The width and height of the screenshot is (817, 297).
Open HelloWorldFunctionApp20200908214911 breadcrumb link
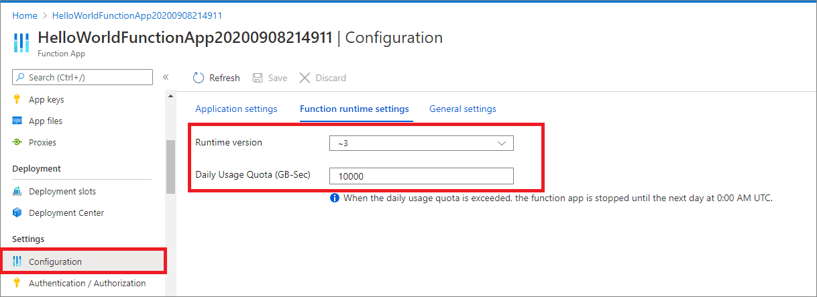tap(137, 15)
